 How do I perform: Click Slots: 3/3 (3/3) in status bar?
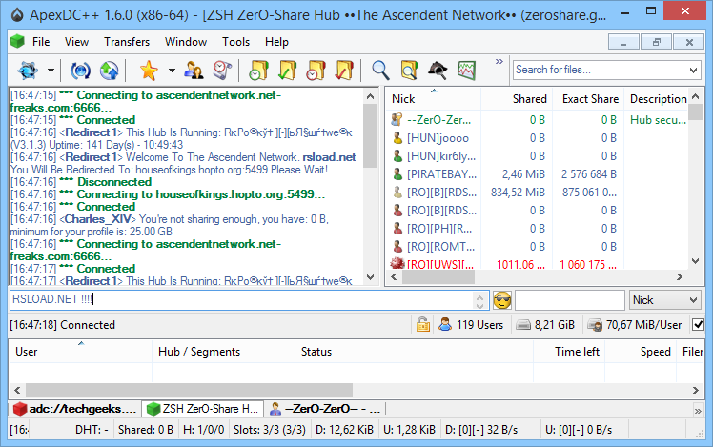(269, 430)
